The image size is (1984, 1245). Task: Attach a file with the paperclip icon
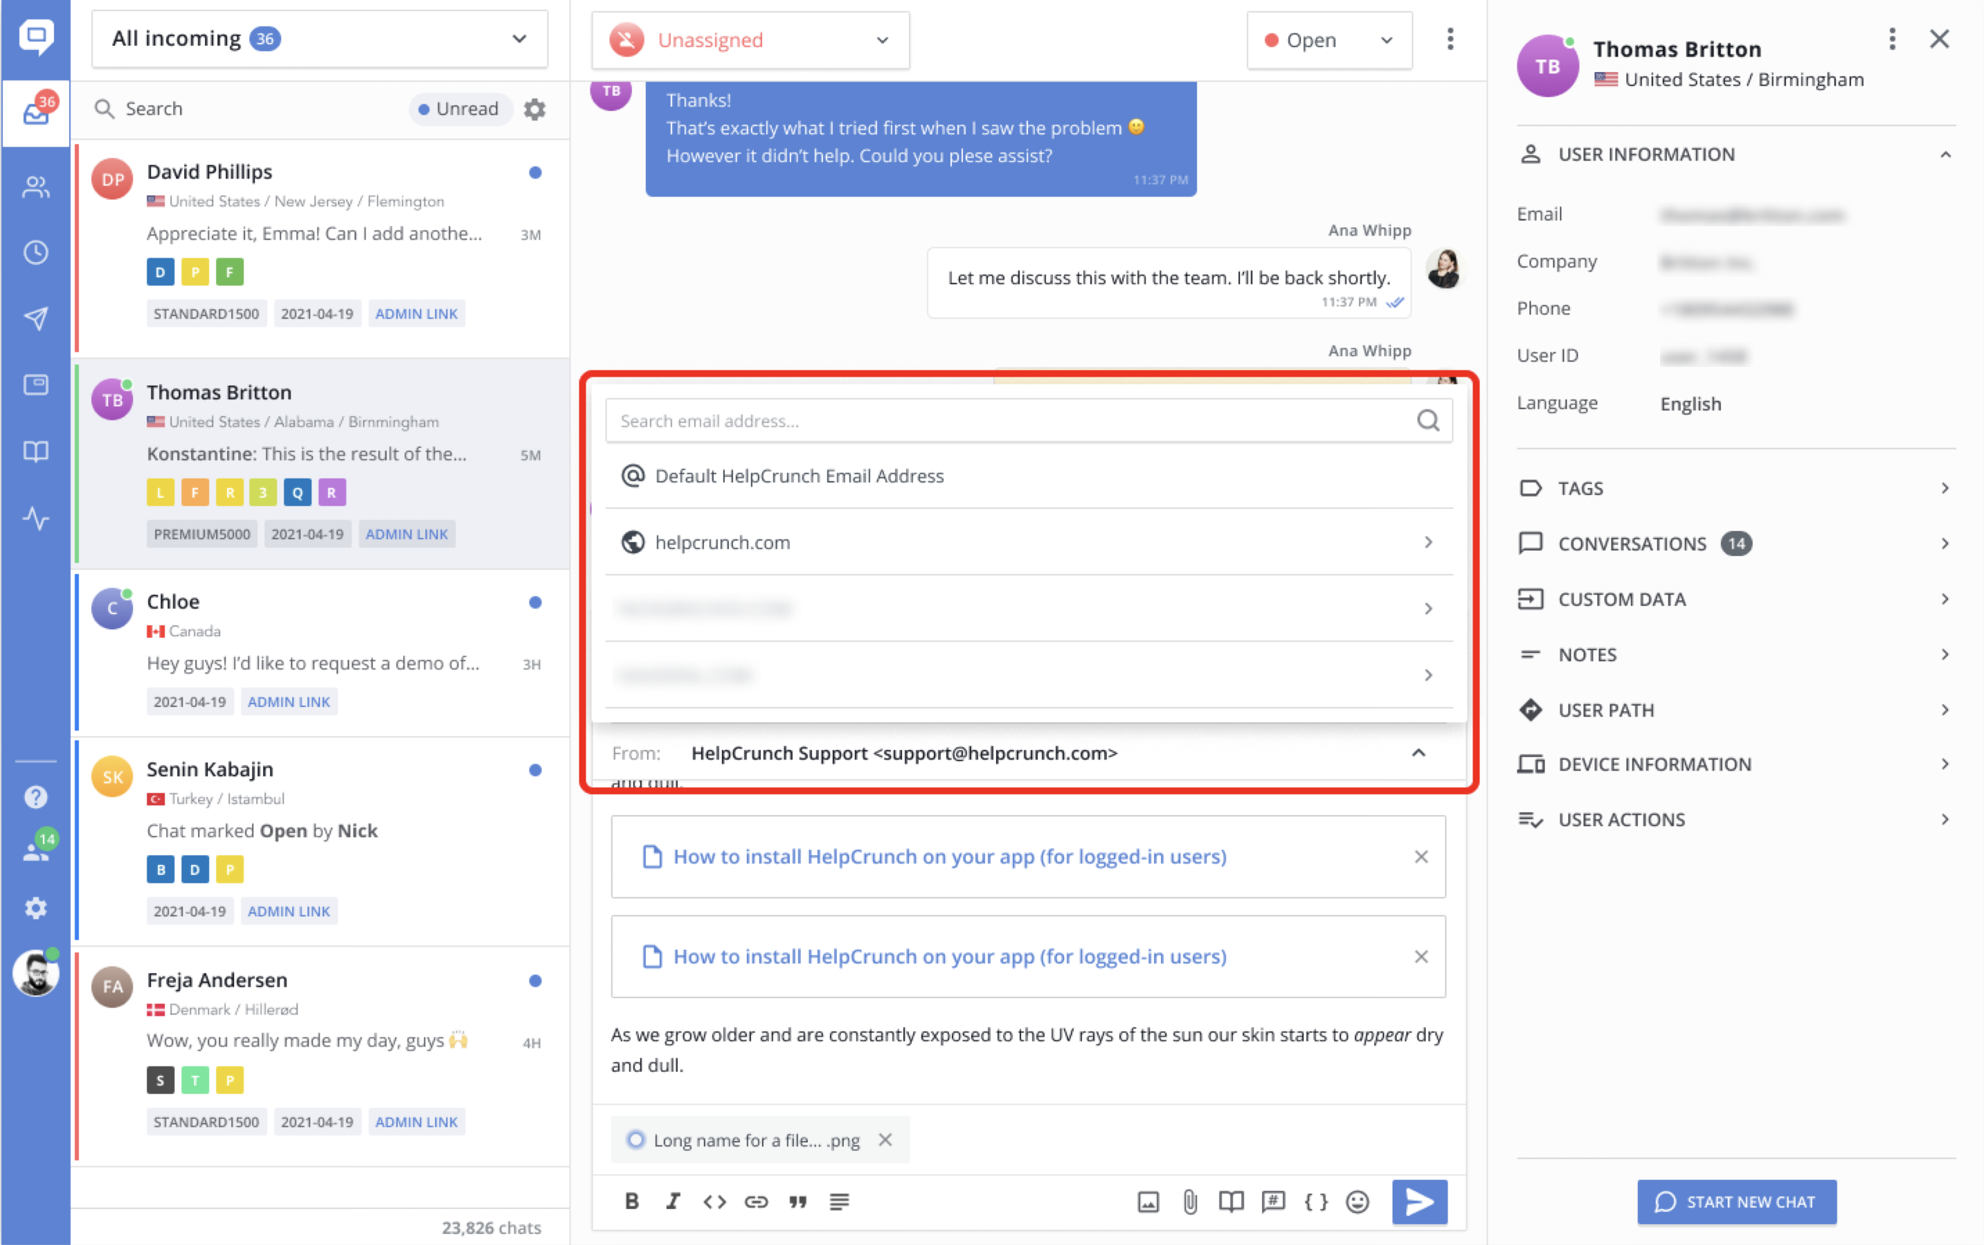1191,1201
